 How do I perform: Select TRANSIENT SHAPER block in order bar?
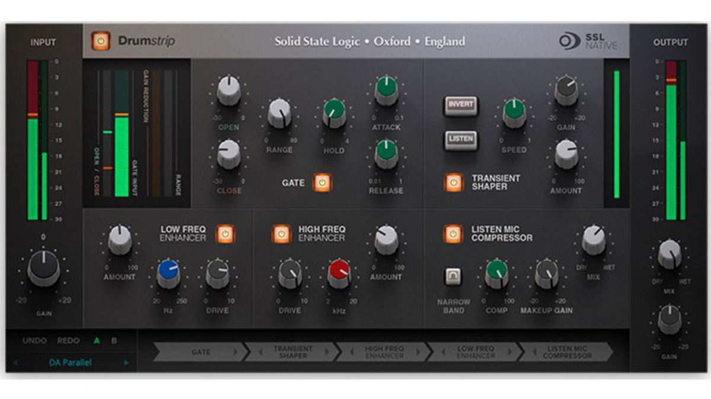[292, 352]
